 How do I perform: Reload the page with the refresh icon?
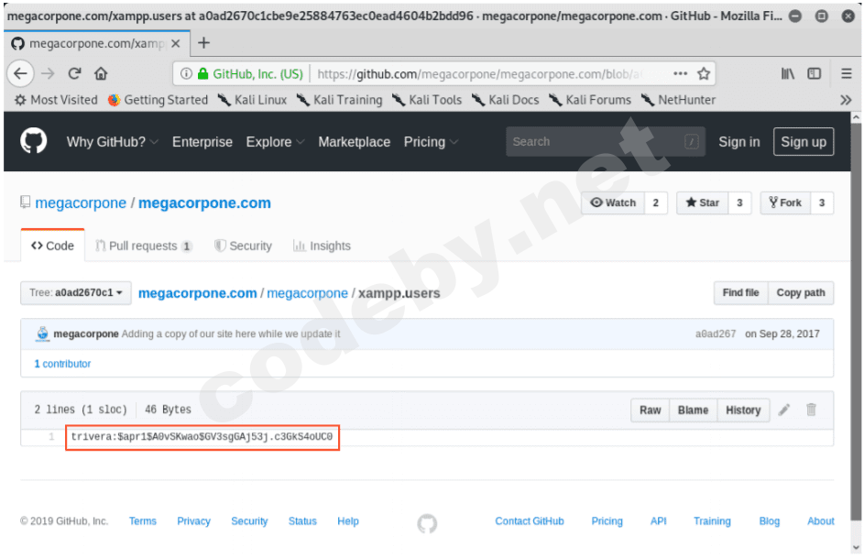(x=74, y=73)
